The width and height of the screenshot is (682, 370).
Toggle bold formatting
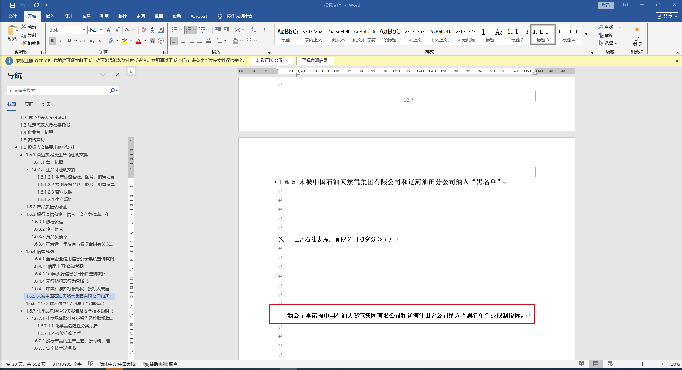tap(52, 41)
